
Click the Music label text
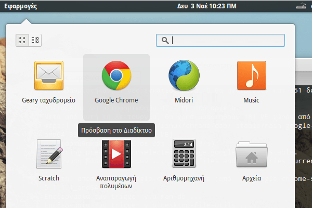251,100
